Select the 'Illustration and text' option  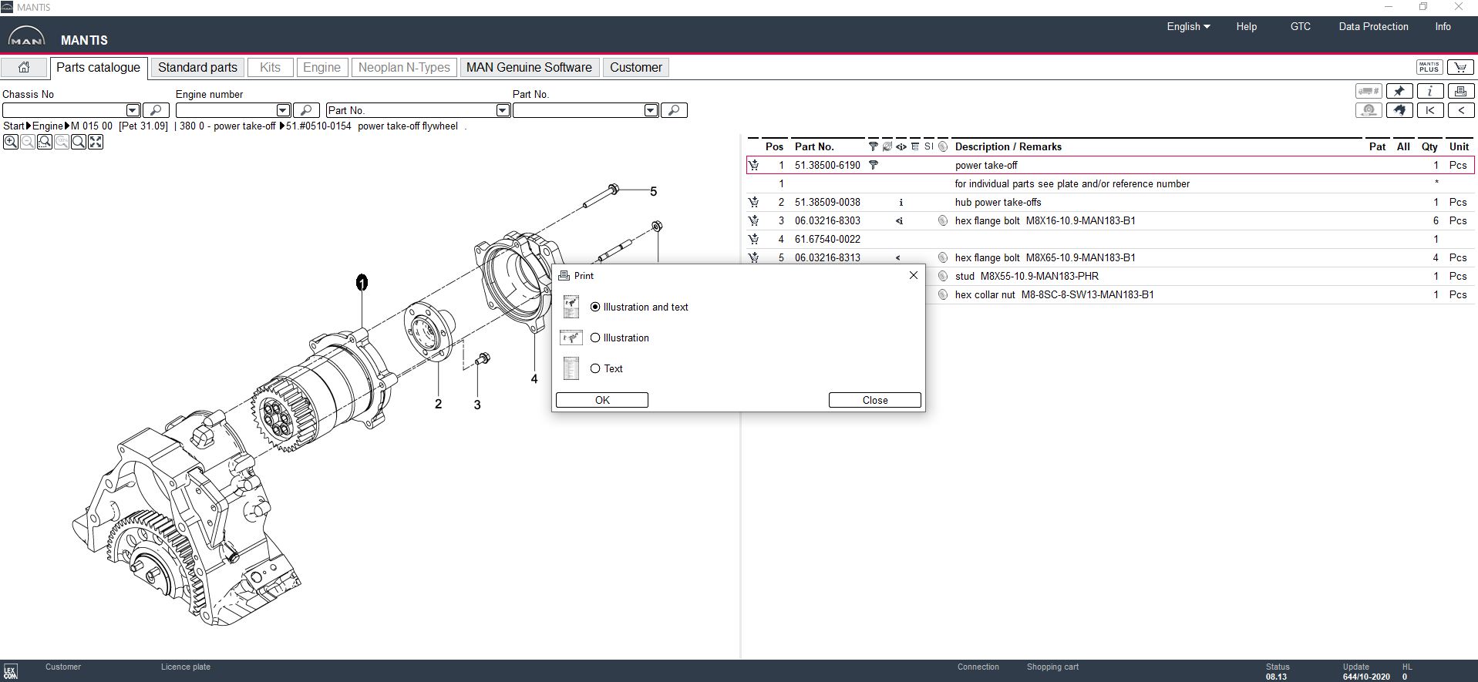(x=595, y=307)
